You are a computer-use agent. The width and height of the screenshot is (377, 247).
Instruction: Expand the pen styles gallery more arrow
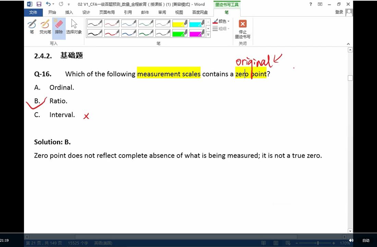pyautogui.click(x=208, y=35)
